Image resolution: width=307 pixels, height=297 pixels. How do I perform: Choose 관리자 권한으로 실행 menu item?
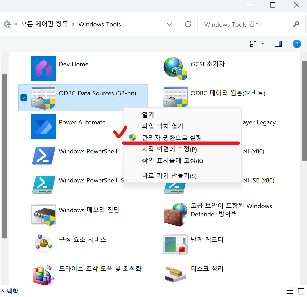tap(182, 137)
